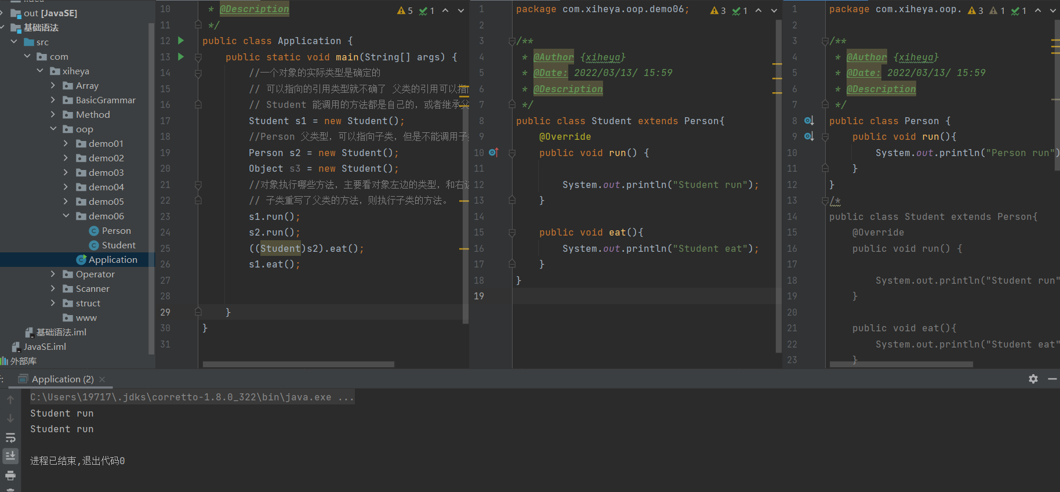Go to next highlighted error in Student editor
Screen dimensions: 1060x492
[774, 10]
